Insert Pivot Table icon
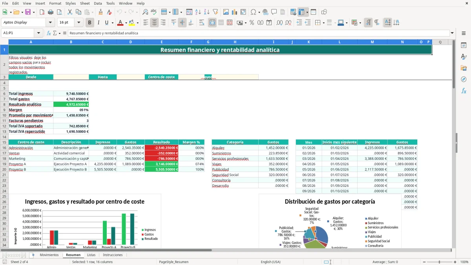Viewport: 471px width, 265px height. tap(243, 12)
